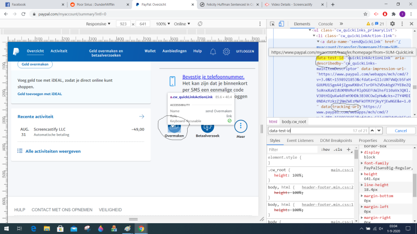
Task: Open PayPal notifications bell icon
Action: (x=213, y=51)
